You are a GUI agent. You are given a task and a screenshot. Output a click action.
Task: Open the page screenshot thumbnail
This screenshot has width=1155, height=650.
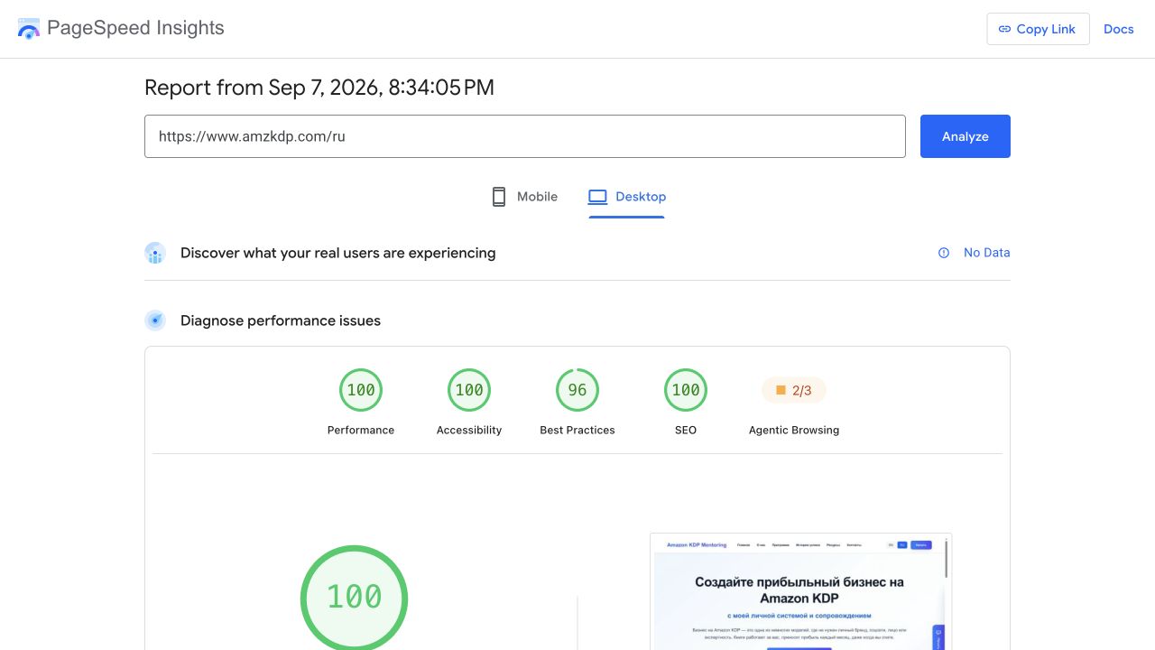click(x=801, y=591)
